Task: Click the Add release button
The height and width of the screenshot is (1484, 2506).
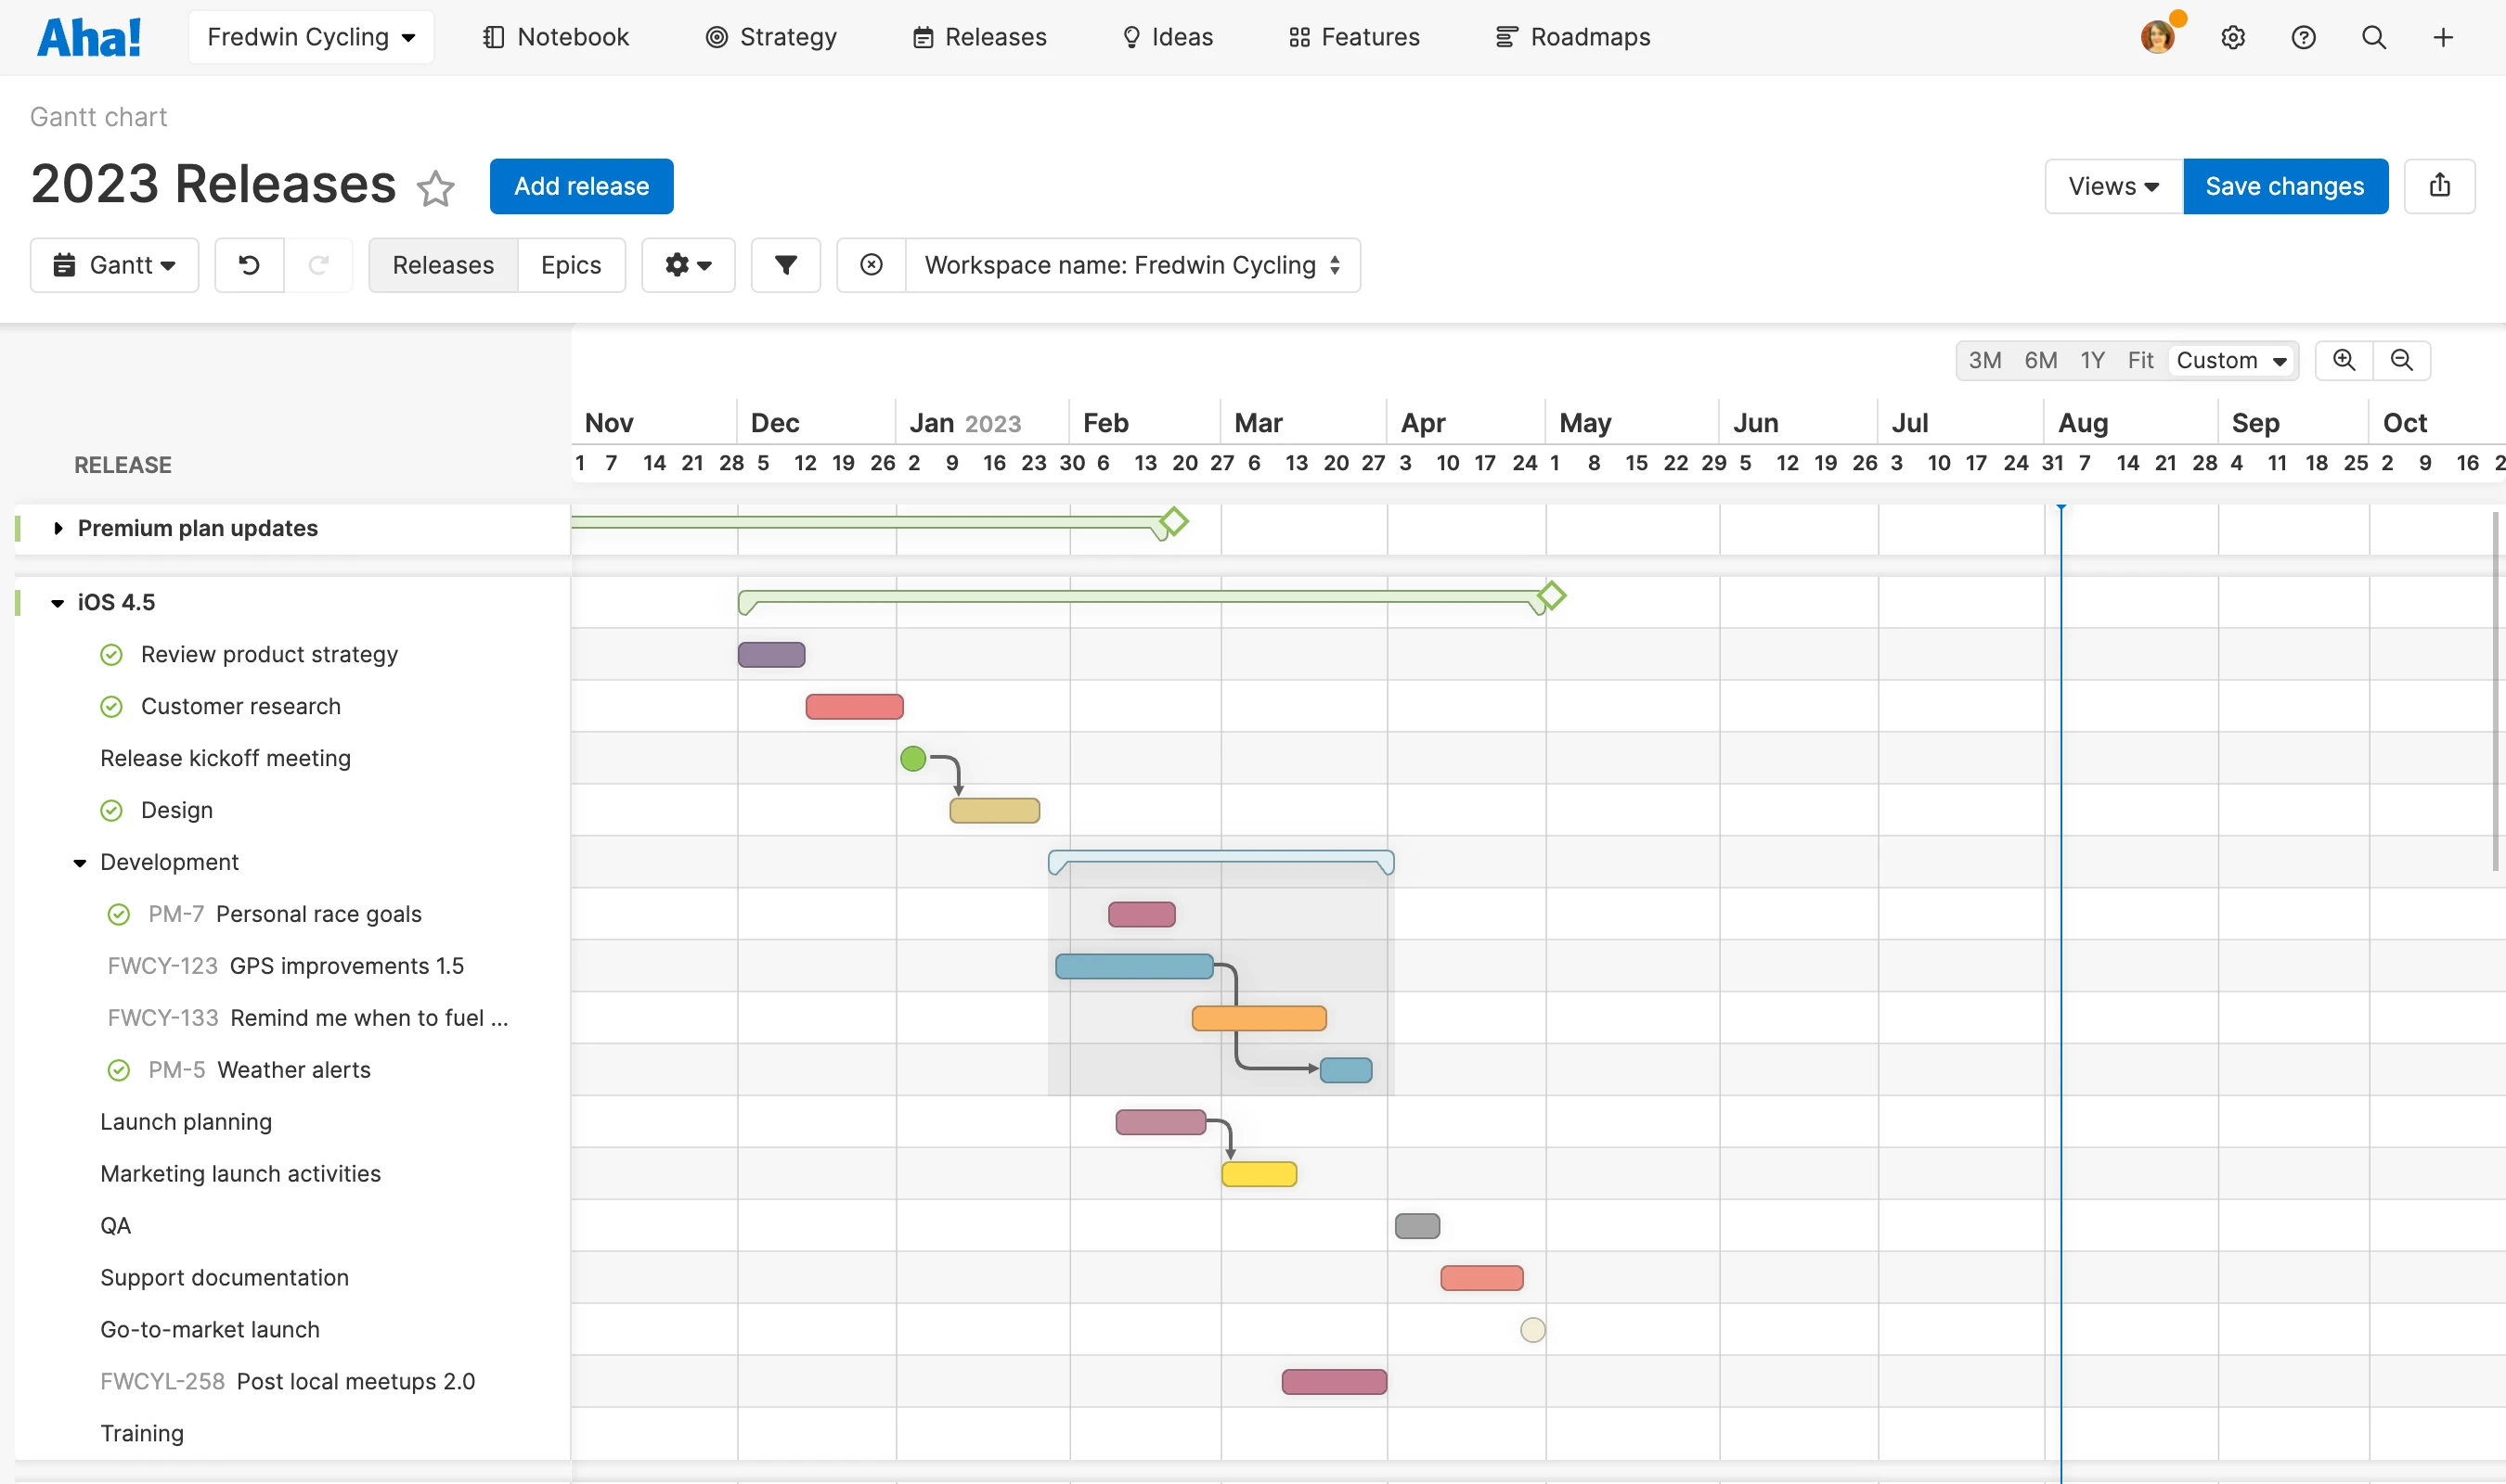Action: (581, 186)
